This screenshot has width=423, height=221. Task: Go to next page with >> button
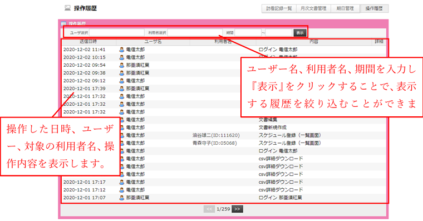tap(237, 209)
